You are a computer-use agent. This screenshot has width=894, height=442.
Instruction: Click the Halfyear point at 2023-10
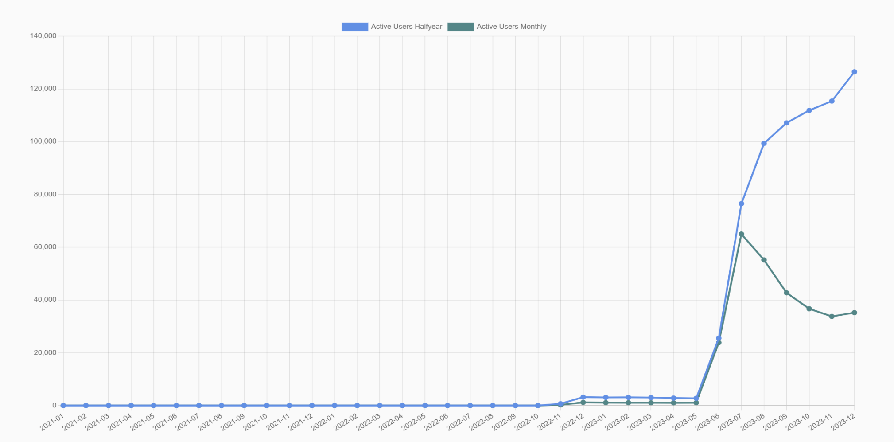tap(809, 110)
